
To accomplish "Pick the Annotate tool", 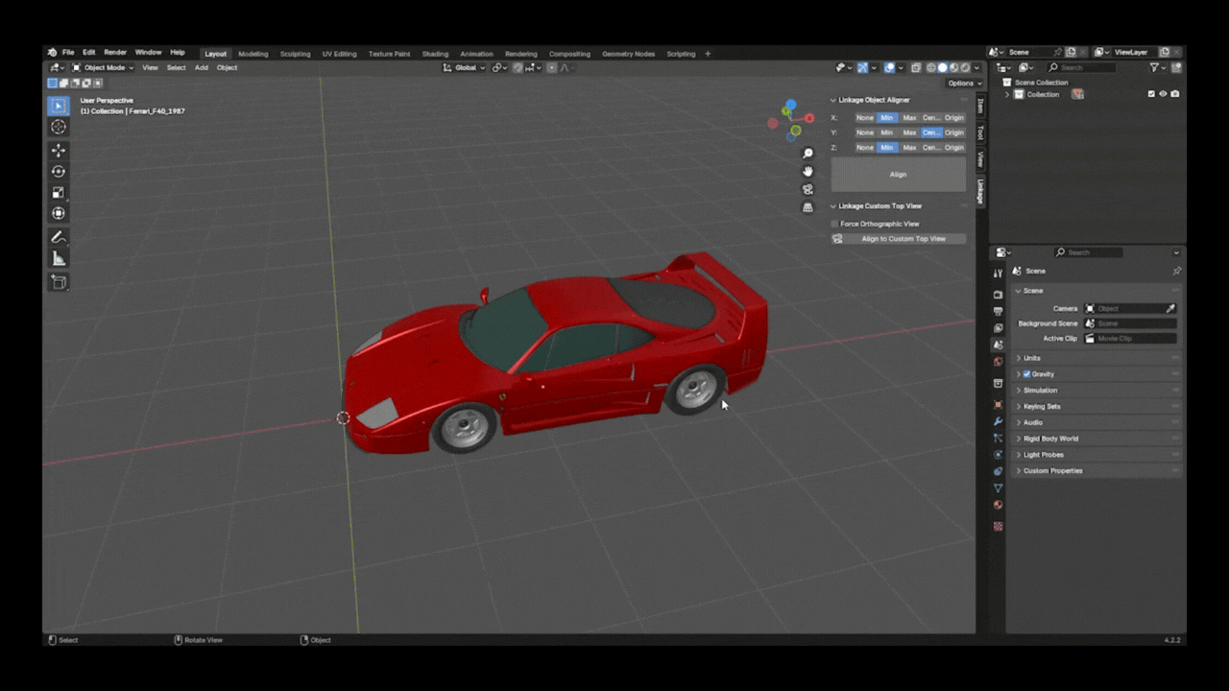I will coord(59,237).
